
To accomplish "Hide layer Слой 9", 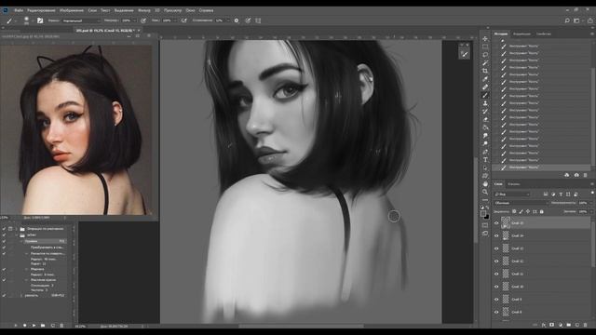I will (496, 300).
